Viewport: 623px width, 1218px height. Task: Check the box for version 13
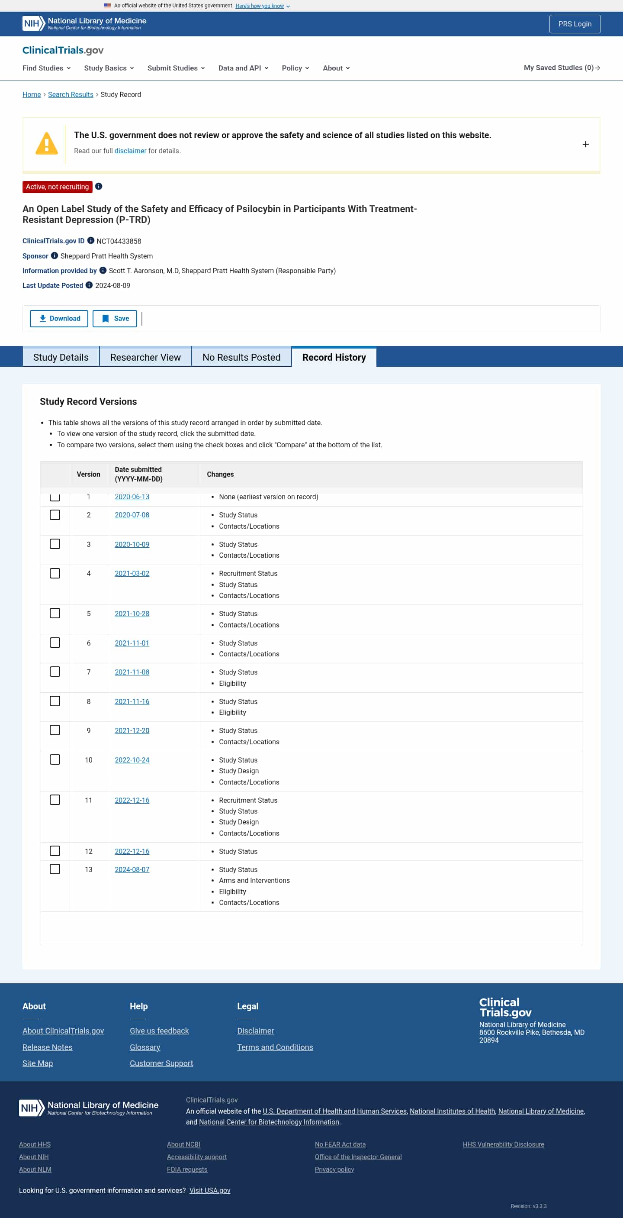pos(55,869)
